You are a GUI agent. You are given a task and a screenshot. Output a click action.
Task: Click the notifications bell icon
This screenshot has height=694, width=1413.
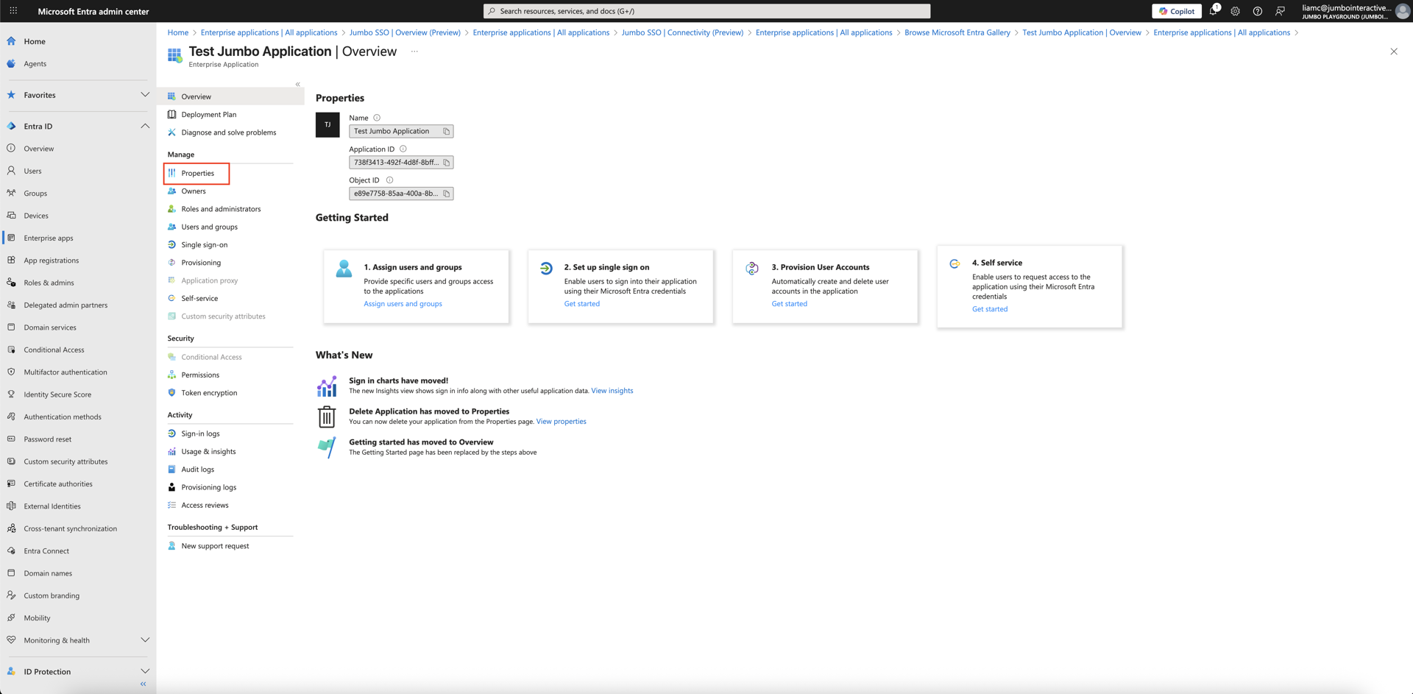pos(1214,11)
